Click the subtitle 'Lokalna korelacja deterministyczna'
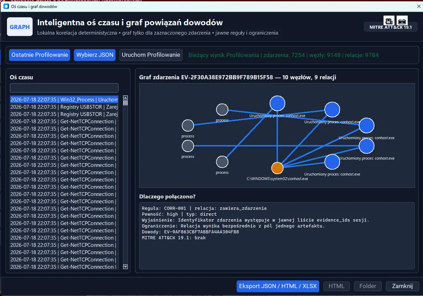The height and width of the screenshot is (296, 423). tap(78, 33)
